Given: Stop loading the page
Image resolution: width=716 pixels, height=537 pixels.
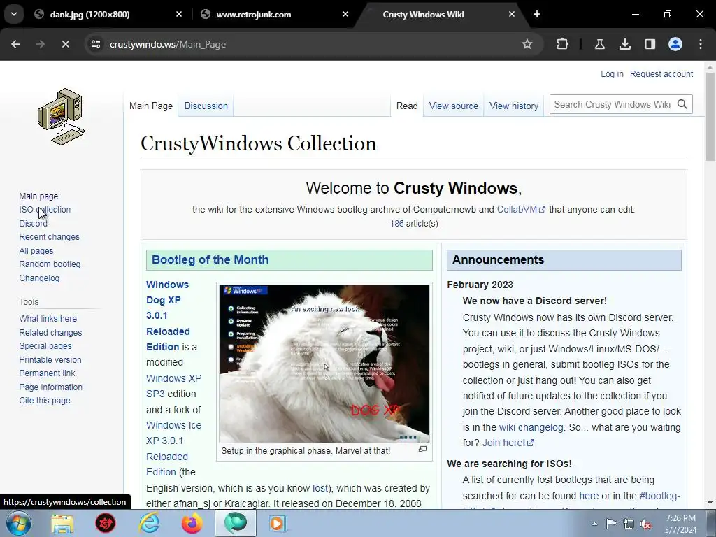Looking at the screenshot, I should coord(65,44).
